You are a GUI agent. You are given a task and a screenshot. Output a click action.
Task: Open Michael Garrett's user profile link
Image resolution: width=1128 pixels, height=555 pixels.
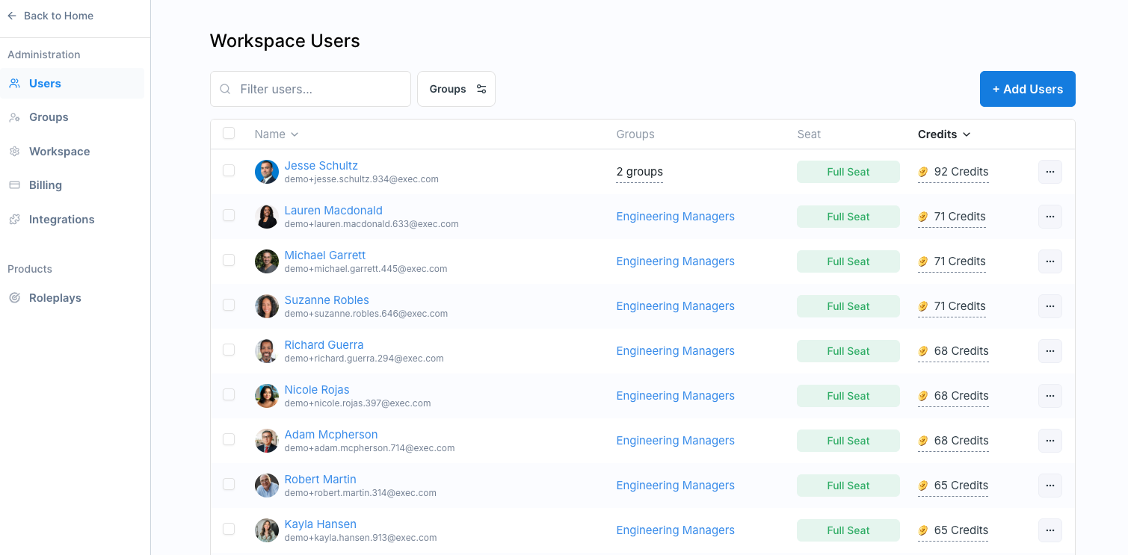tap(324, 255)
